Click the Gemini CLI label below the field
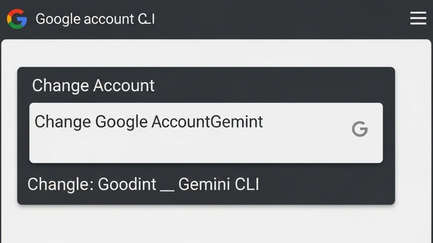The image size is (433, 243). [x=220, y=184]
